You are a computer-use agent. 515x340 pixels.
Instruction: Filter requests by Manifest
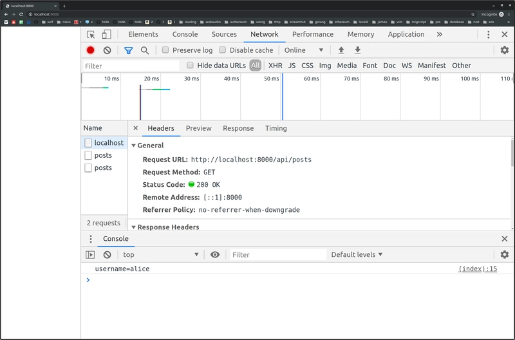pyautogui.click(x=431, y=66)
